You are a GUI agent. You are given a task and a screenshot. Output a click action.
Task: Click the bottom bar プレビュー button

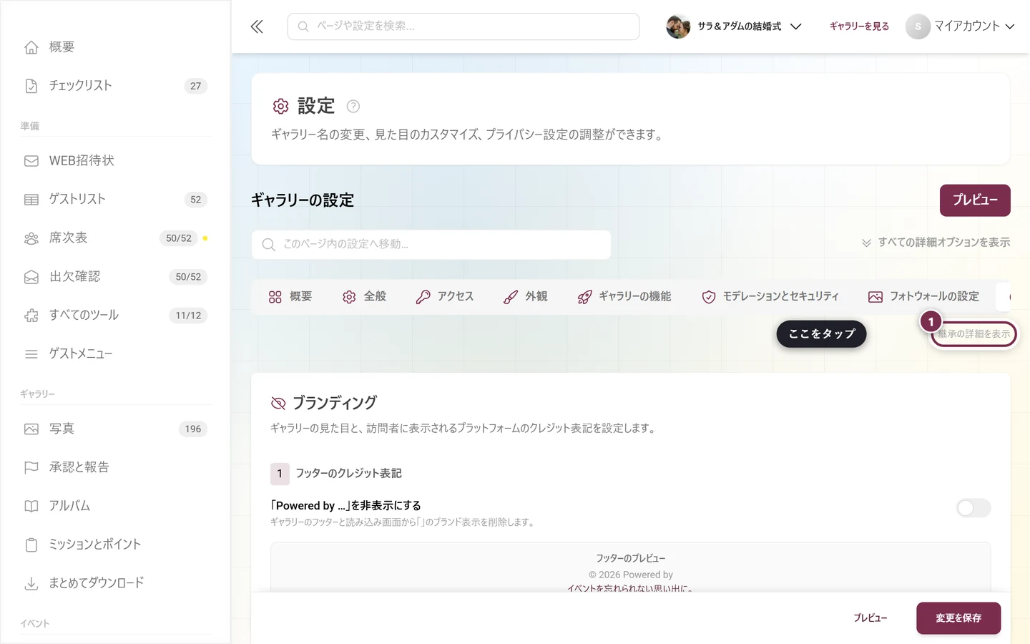[x=870, y=618]
